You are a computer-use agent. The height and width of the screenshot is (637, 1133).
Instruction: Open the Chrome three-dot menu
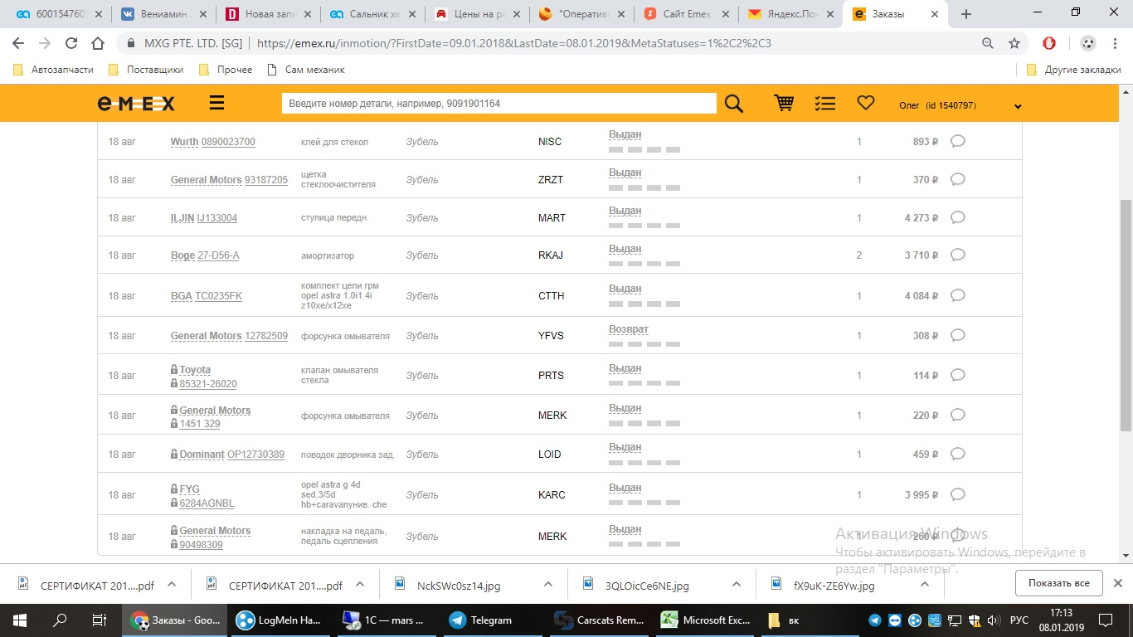1116,43
